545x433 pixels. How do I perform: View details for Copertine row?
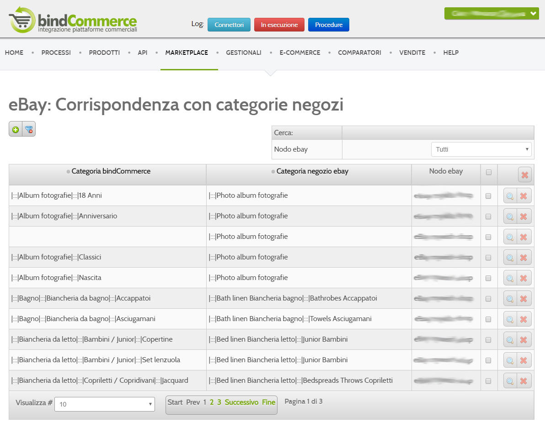click(x=510, y=339)
